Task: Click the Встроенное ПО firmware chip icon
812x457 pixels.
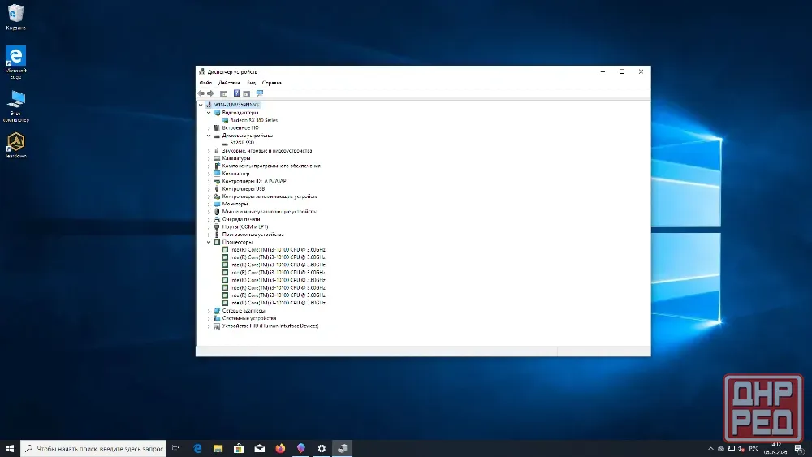Action: point(217,127)
